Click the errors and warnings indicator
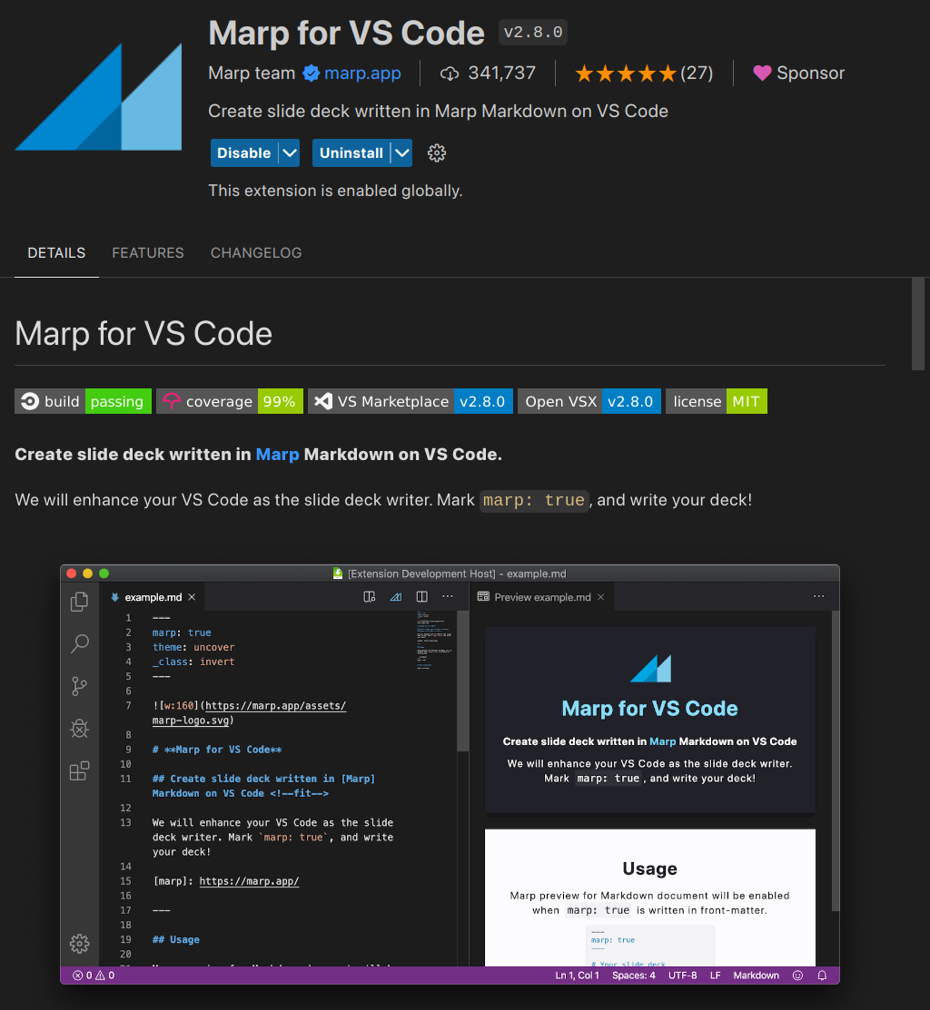930x1010 pixels. click(91, 975)
